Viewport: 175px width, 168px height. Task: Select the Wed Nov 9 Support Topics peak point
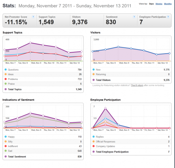point(30,43)
